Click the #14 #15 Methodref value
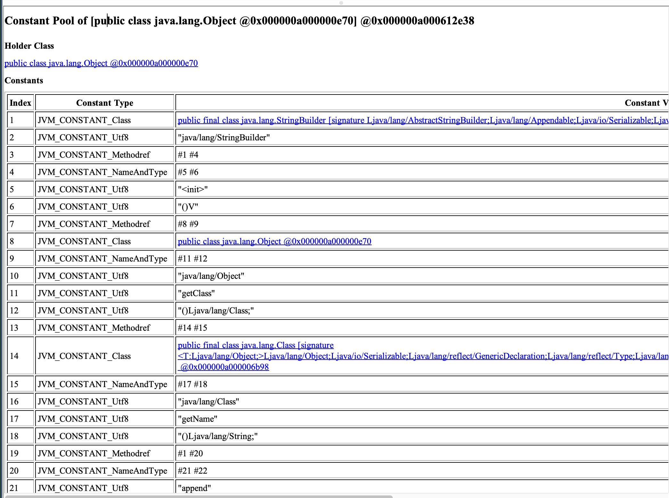Viewport: 669px width, 498px height. click(x=192, y=328)
